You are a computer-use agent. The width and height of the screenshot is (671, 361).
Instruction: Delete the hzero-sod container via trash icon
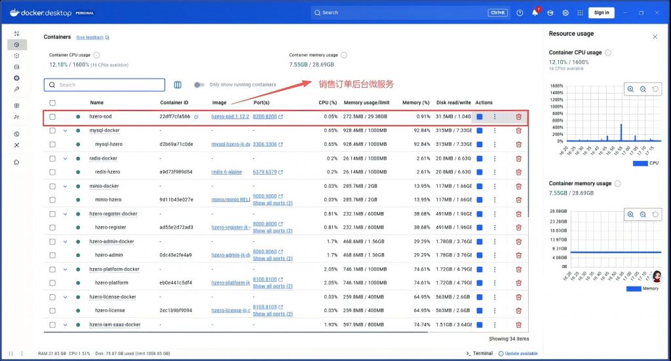coord(518,117)
